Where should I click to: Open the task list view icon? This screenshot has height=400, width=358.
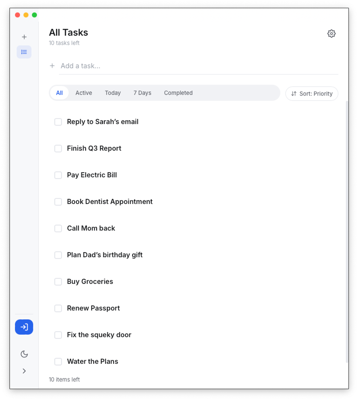24,52
